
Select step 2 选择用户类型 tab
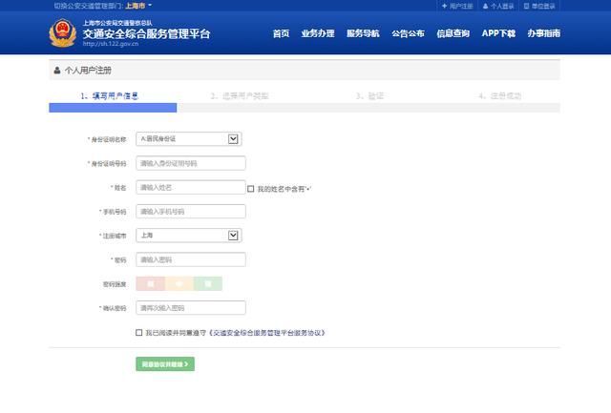pyautogui.click(x=240, y=95)
